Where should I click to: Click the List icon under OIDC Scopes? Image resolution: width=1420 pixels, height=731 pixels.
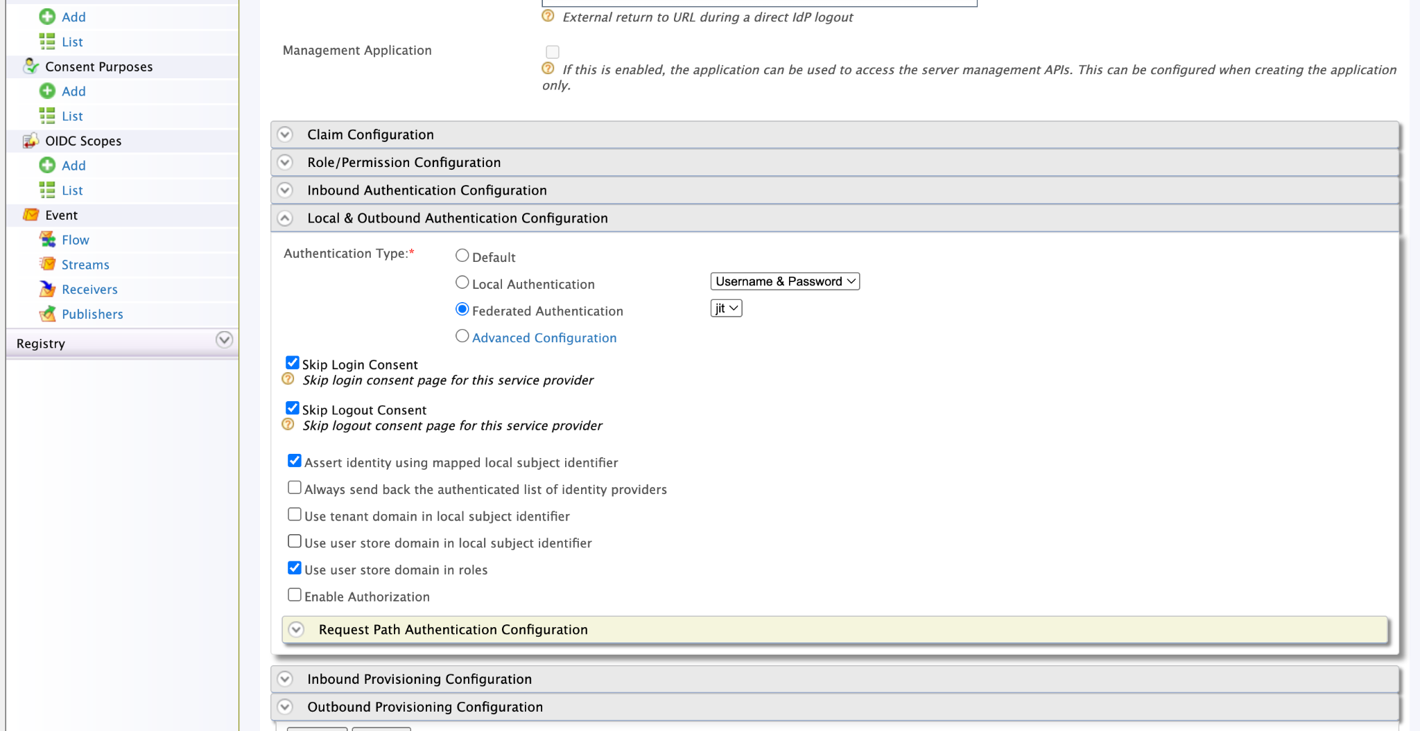coord(47,190)
